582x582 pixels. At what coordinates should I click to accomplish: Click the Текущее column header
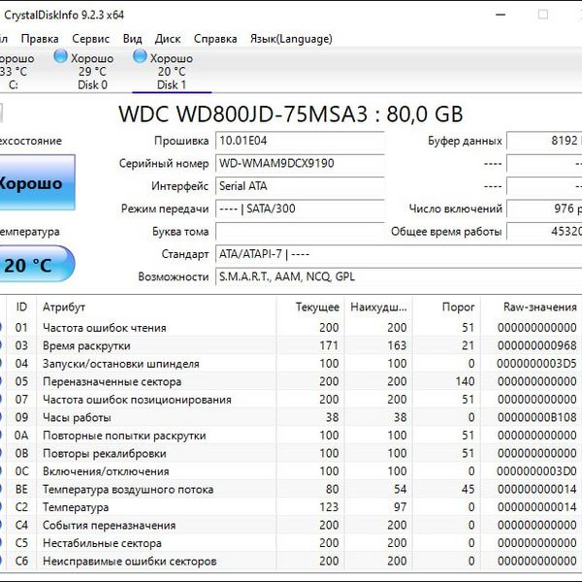(310, 307)
